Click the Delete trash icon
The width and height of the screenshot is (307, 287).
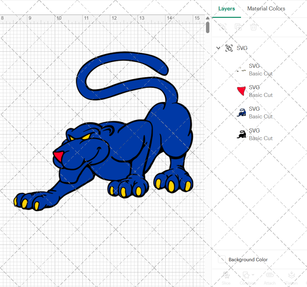pos(253,27)
